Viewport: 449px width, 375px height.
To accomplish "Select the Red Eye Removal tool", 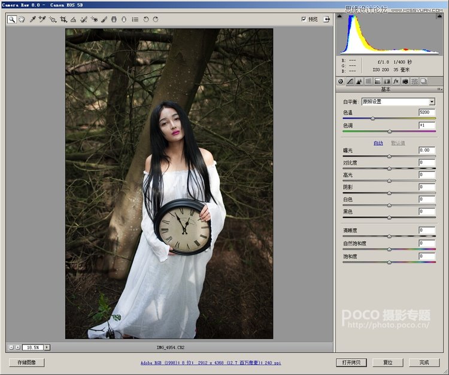I will [94, 20].
